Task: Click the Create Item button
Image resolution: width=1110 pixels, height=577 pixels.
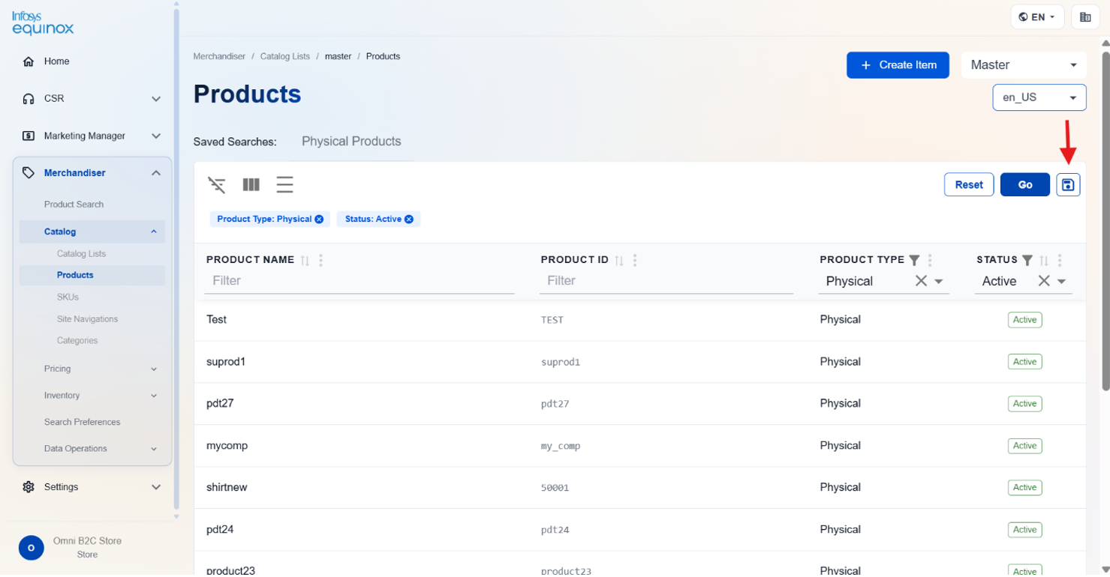Action: pyautogui.click(x=898, y=65)
